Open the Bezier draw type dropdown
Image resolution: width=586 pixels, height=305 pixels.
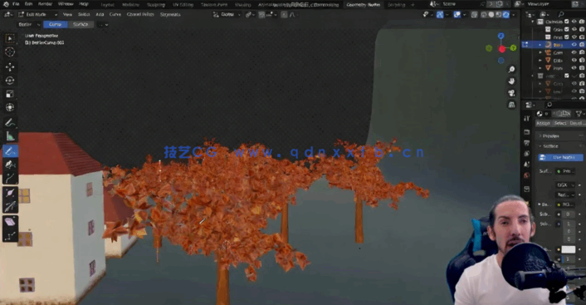click(x=29, y=25)
